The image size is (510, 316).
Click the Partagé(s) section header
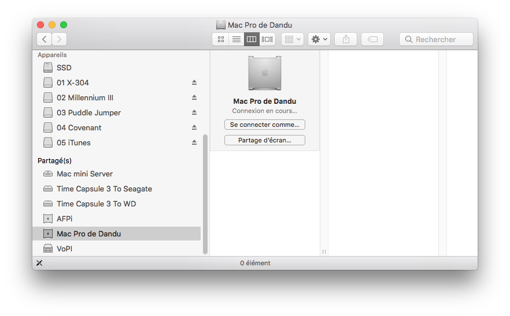54,161
